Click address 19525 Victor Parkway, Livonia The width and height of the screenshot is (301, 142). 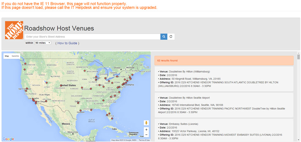click(195, 131)
